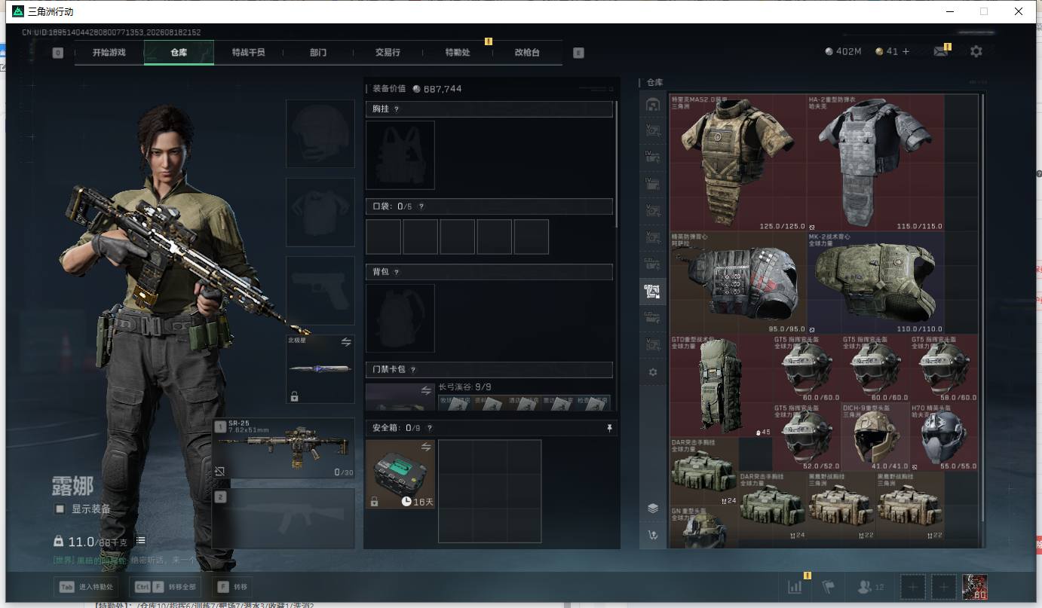Viewport: 1042px width, 608px height.
Task: Open the settings gear in top bar
Action: coord(976,51)
